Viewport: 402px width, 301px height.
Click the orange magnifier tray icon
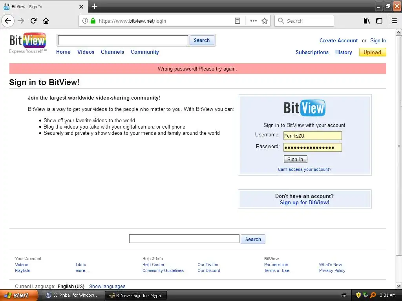(x=373, y=295)
